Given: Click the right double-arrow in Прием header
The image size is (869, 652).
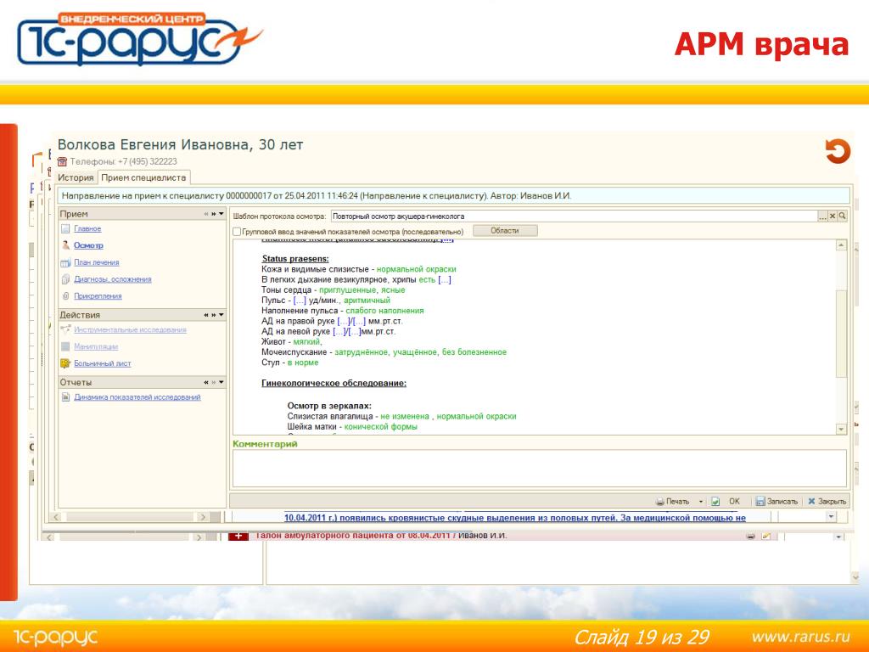Looking at the screenshot, I should tap(213, 214).
